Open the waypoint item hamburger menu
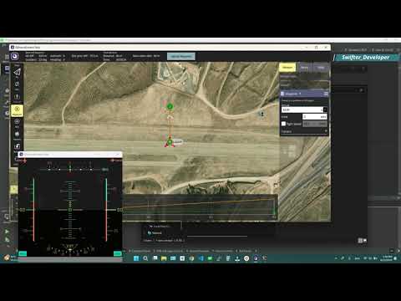Screen dimensions: 401x301 click(x=326, y=94)
